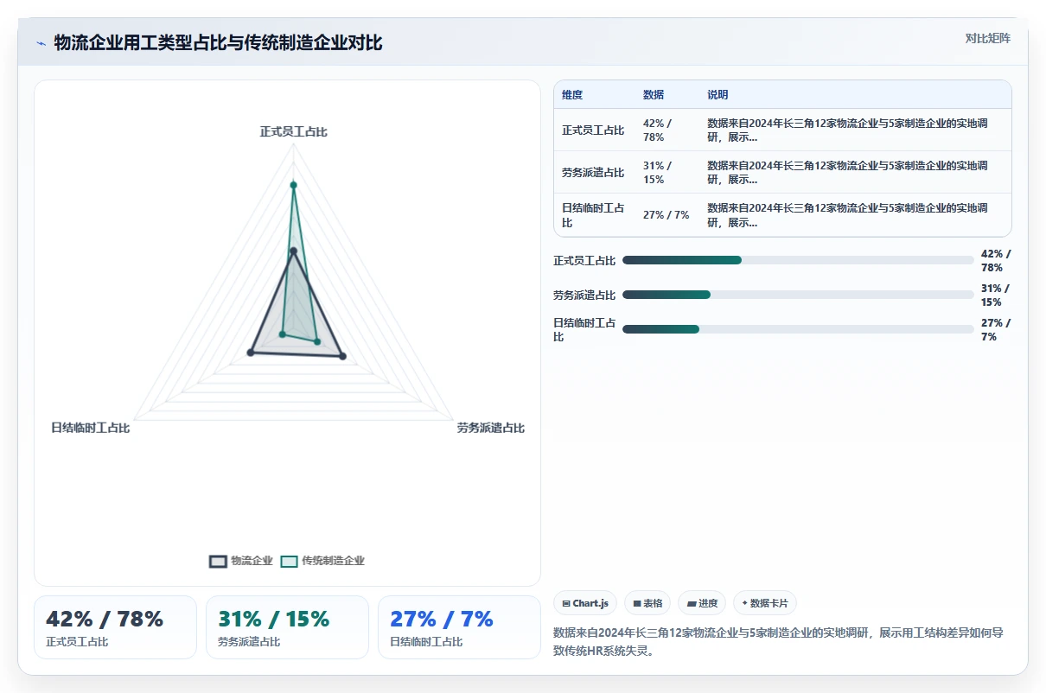Click radar axis label 日结临时工占比

pos(90,429)
